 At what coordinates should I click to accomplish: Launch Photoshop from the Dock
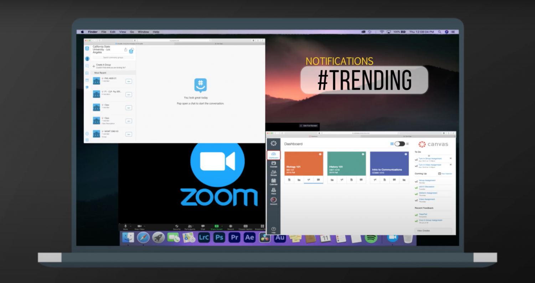tap(219, 237)
